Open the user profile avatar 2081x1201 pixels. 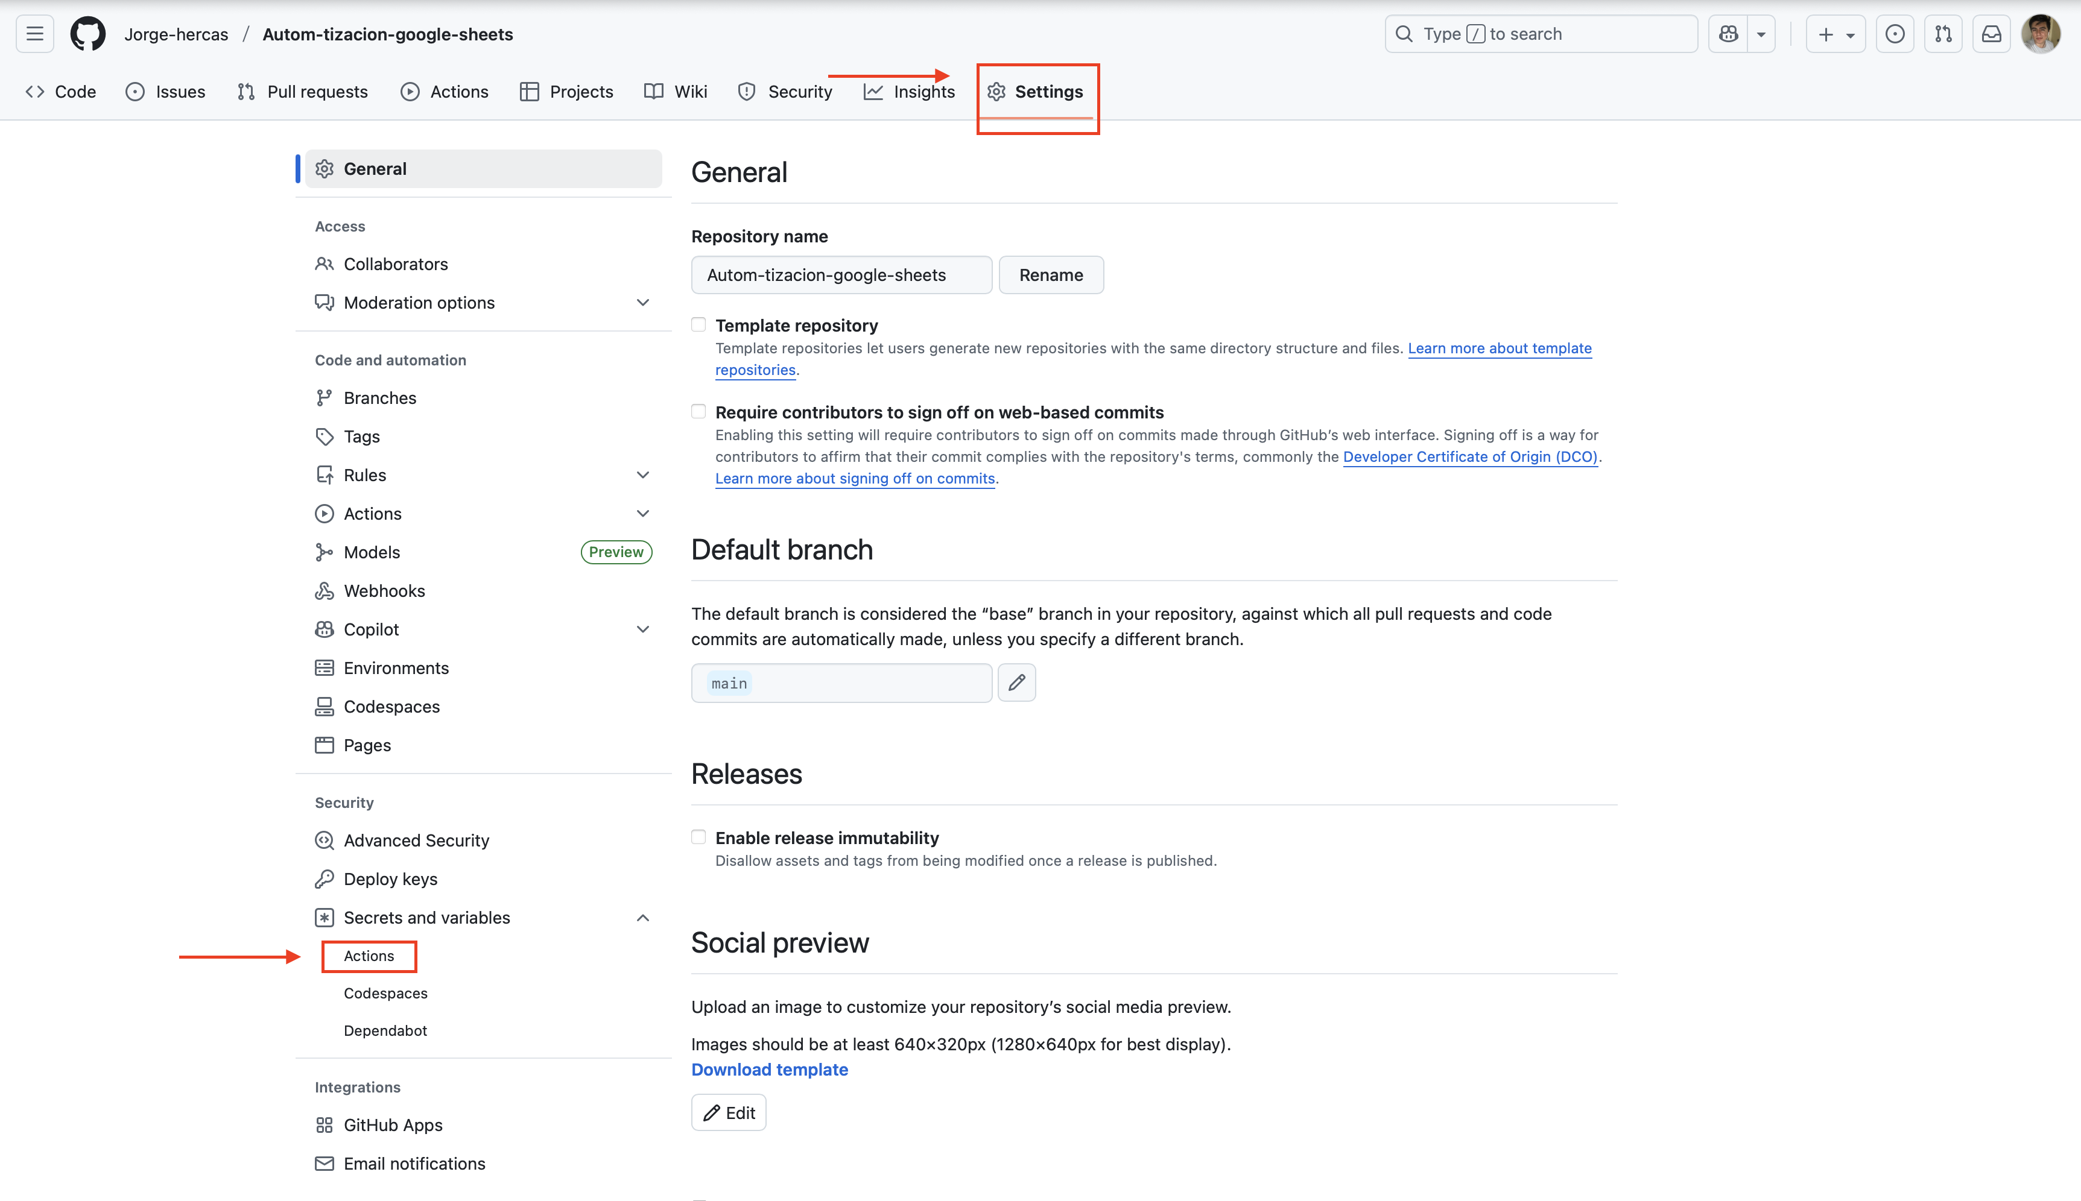coord(2040,34)
